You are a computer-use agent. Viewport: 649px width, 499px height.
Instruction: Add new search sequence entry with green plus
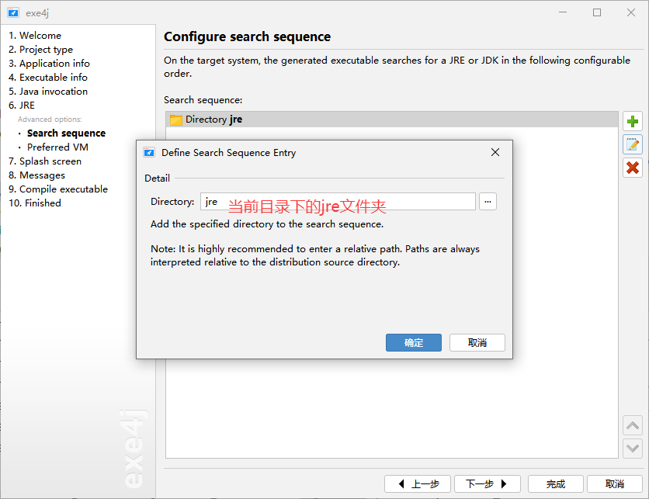(x=633, y=121)
